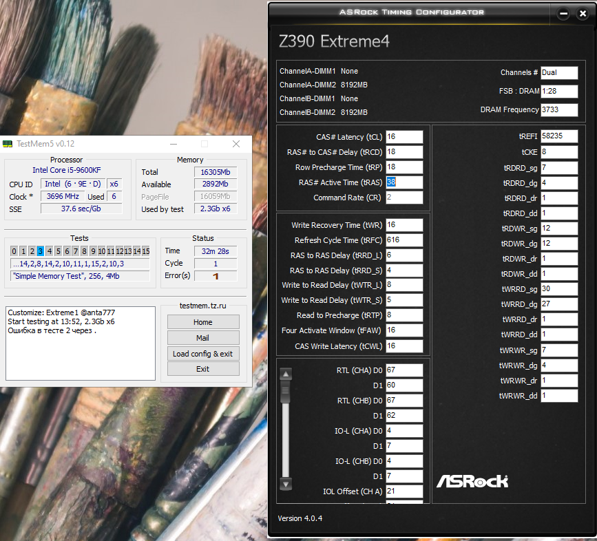Click test number 0 box
This screenshot has width=597, height=541.
[14, 251]
